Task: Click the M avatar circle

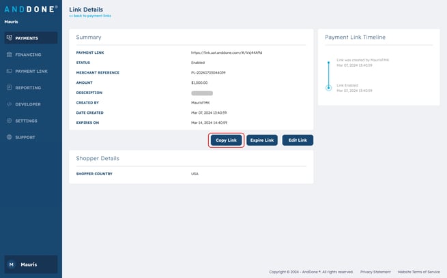Action: click(x=12, y=264)
